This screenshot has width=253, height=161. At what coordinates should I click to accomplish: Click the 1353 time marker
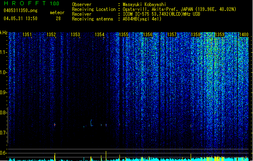pos(75,35)
